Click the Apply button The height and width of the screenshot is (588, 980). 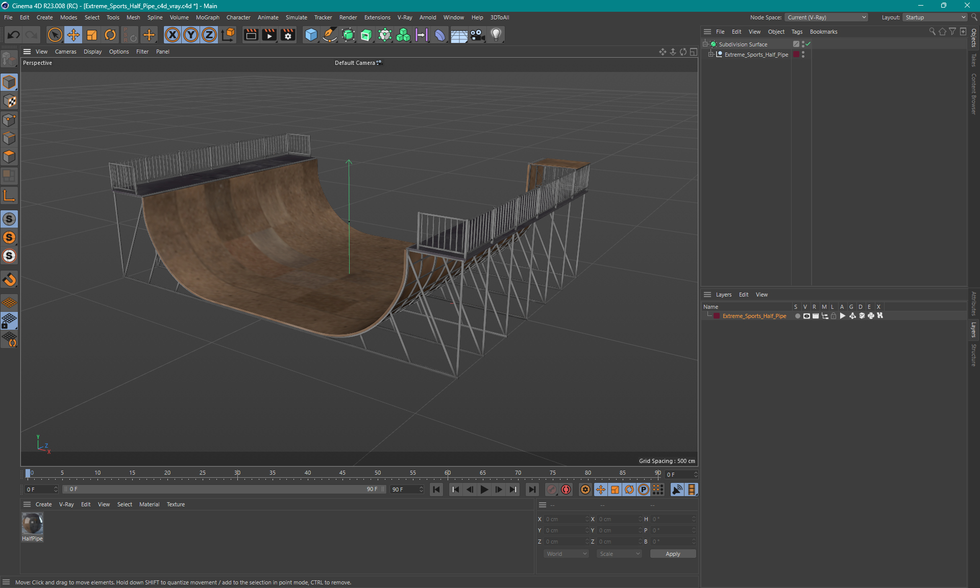(673, 554)
